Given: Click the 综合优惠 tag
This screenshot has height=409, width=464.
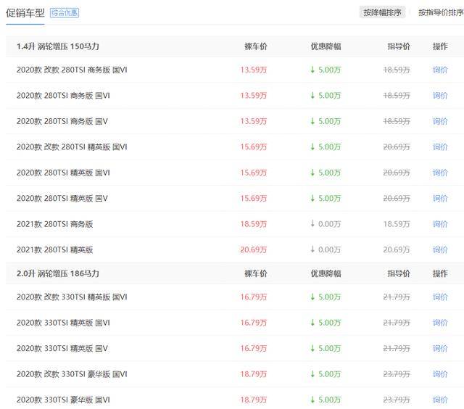Looking at the screenshot, I should point(65,13).
